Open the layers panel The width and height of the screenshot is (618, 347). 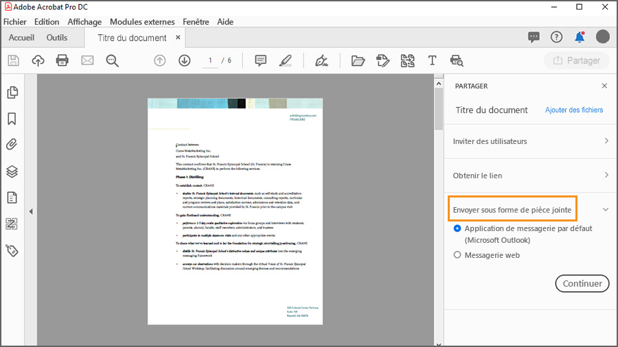point(12,171)
